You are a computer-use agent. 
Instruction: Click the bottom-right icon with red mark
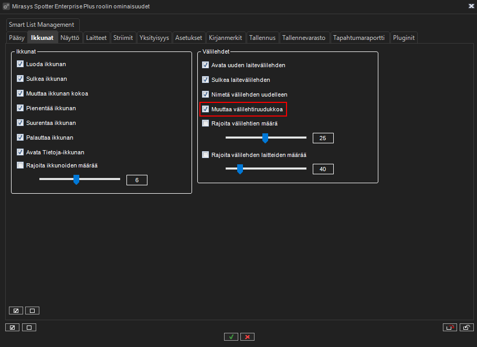click(450, 328)
